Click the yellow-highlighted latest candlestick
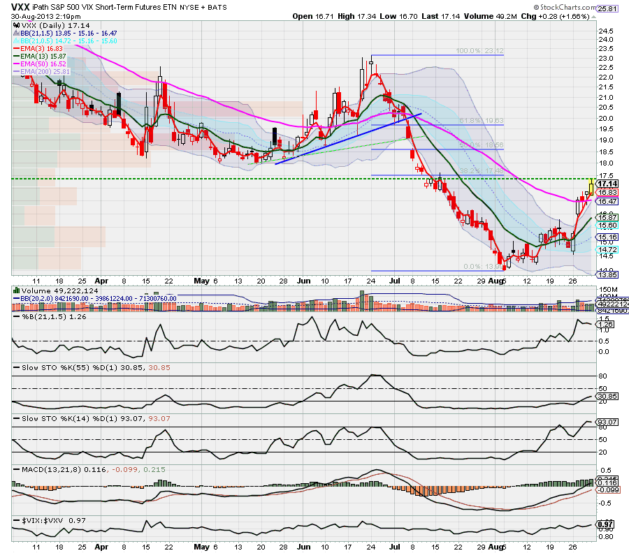Image resolution: width=629 pixels, height=553 pixels. coord(591,186)
